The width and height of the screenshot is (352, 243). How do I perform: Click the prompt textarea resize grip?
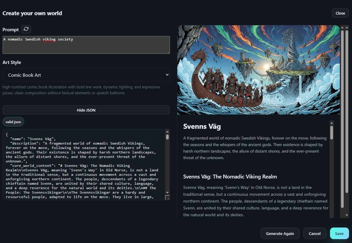tap(168, 52)
